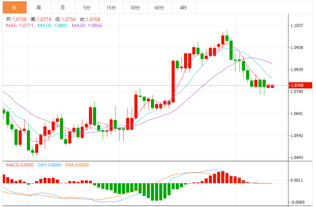The height and width of the screenshot is (207, 316).
Task: Click the 1.0839 price axis label
Action: click(297, 69)
